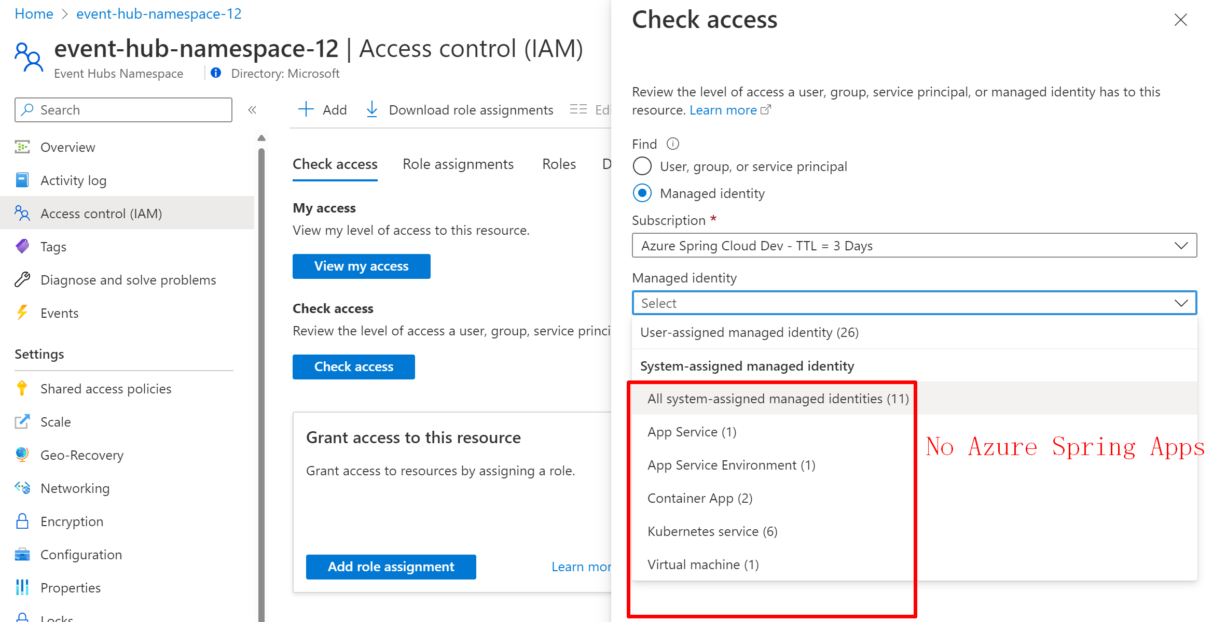Focus the sidebar Search field

coord(123,110)
